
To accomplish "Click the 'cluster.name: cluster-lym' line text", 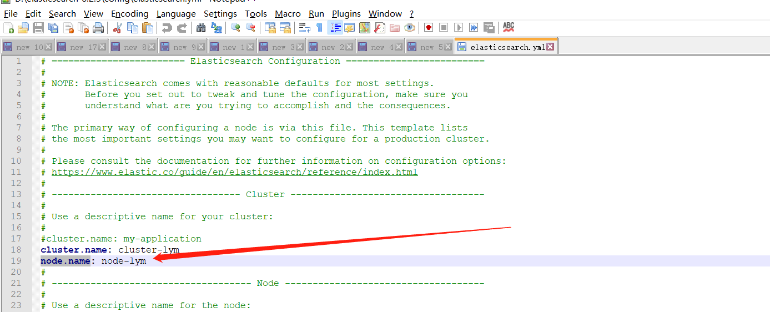I will [x=110, y=250].
